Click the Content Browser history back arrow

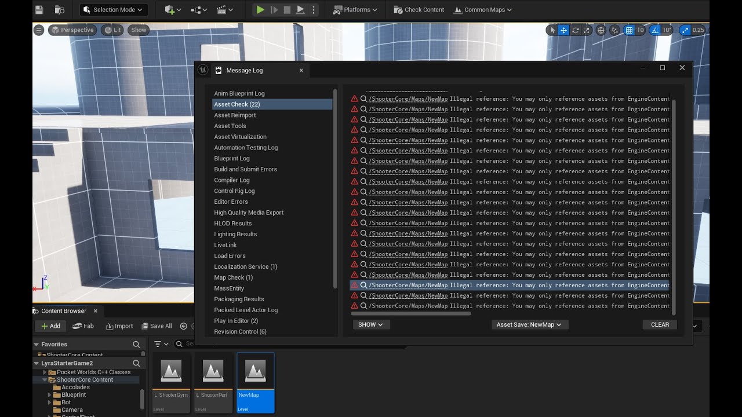click(x=184, y=326)
